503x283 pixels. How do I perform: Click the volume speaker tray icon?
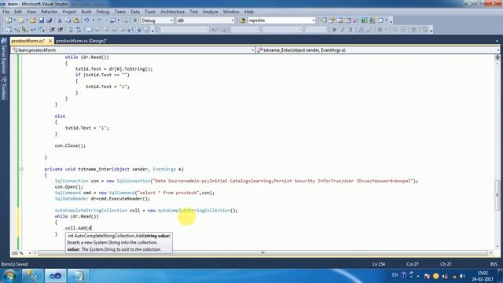462,276
